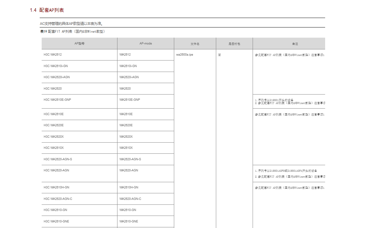This screenshot has width=375, height=228.
Task: Select the 'WA2620-AGN-S' AP-mode cell
Action: (x=146, y=159)
